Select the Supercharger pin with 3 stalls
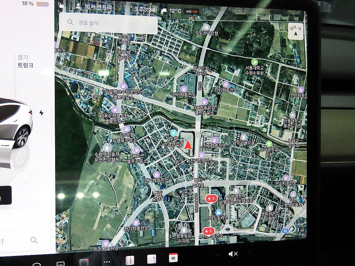 tap(211, 198)
